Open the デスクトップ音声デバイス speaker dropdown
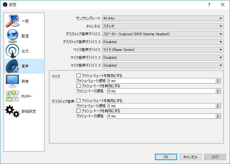230x164 pixels. coord(163,34)
